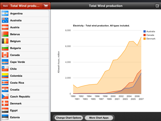Screen dimensions: 161x121
Task: Click the 2007 x-axis label
Action: tap(141, 99)
